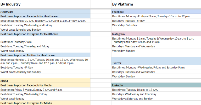Click 'Best times to post on Instagram for Media'

pos(26,103)
